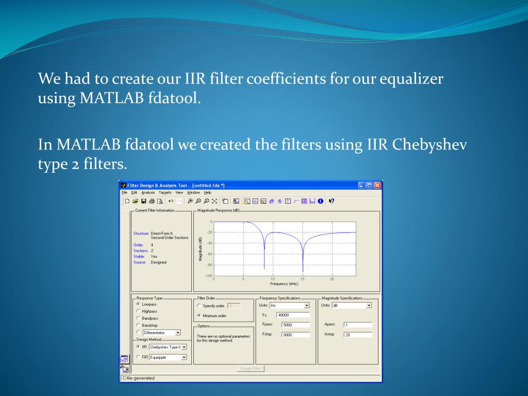
Task: Display the Magnitude Response plot icon
Action: point(247,201)
